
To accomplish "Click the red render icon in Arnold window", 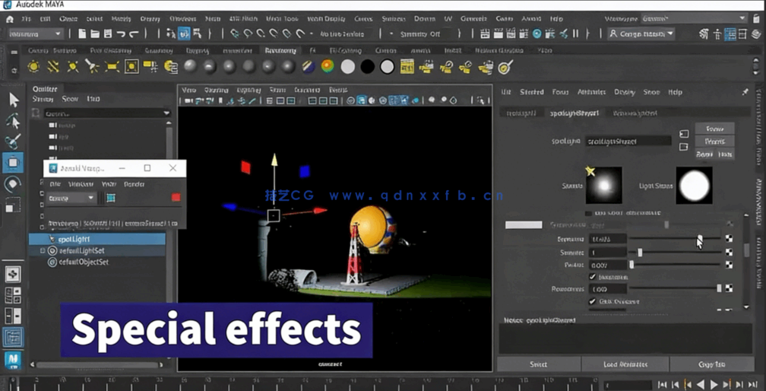I will tap(176, 198).
